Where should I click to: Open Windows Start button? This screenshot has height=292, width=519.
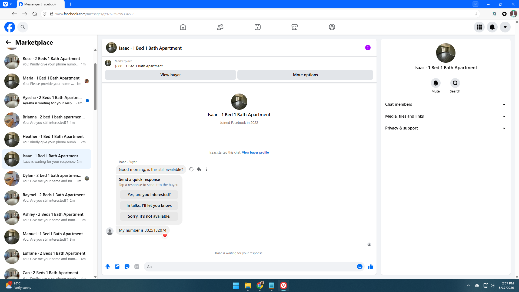tap(236, 286)
